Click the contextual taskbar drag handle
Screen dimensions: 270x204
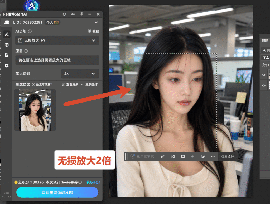[125, 156]
